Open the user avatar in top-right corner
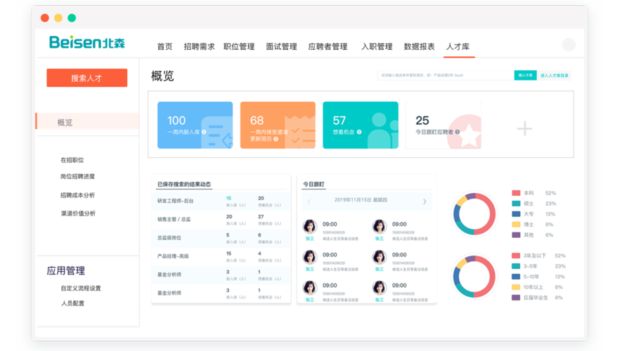 [568, 46]
